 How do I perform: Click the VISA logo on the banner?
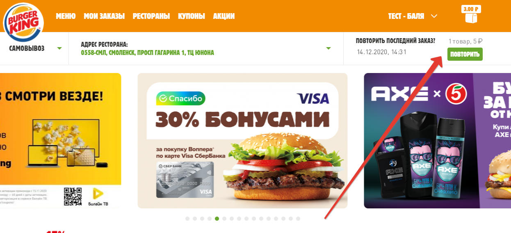point(313,98)
